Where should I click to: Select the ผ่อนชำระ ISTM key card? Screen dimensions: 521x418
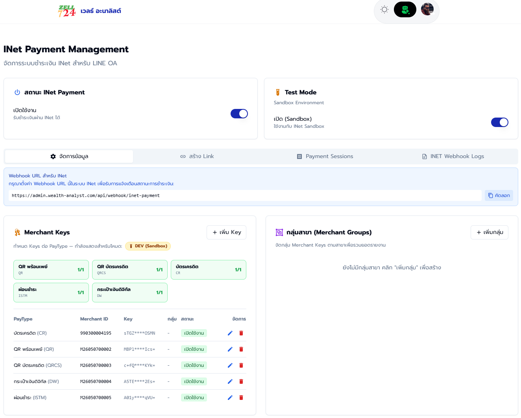coord(51,293)
